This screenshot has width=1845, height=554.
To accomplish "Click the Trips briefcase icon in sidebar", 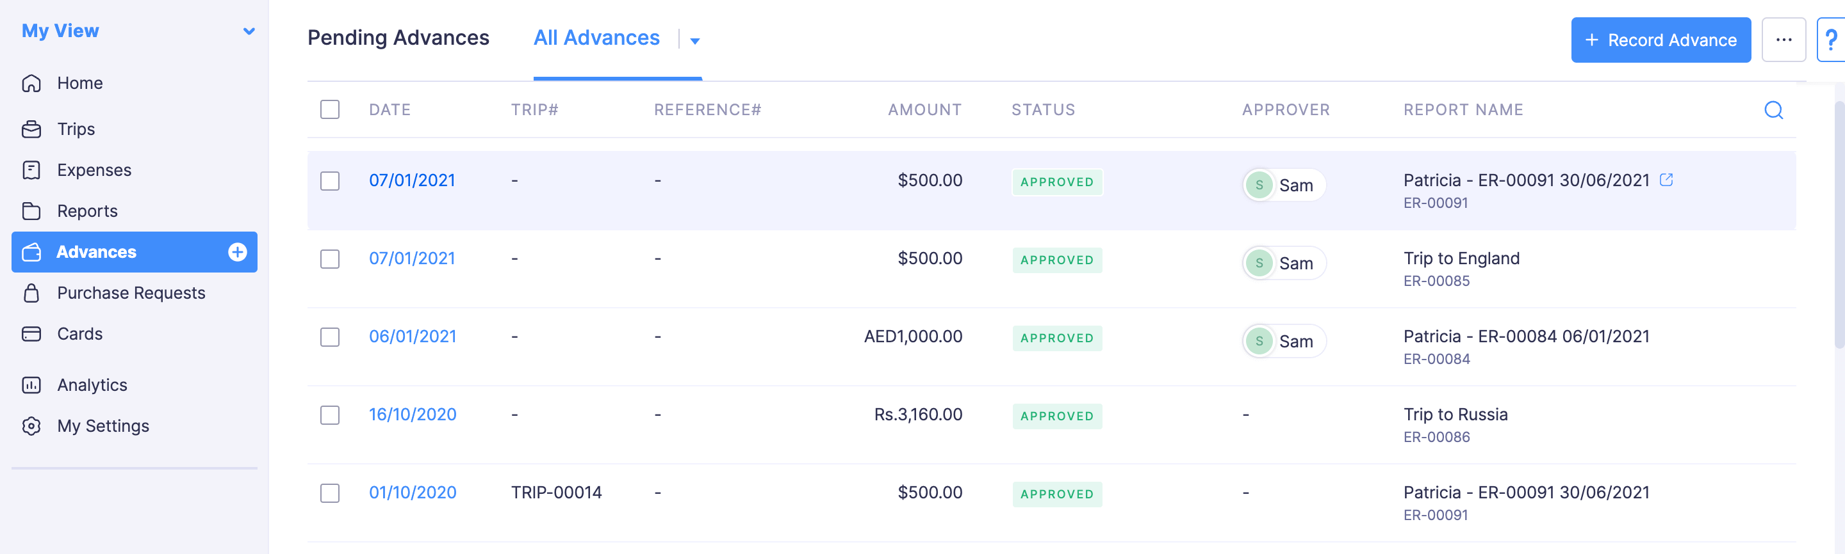I will coord(31,129).
